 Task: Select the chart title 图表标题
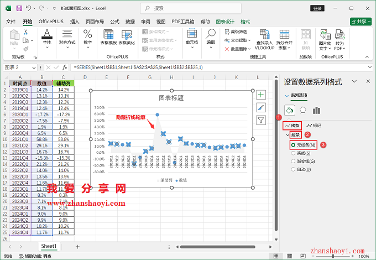(x=171, y=98)
